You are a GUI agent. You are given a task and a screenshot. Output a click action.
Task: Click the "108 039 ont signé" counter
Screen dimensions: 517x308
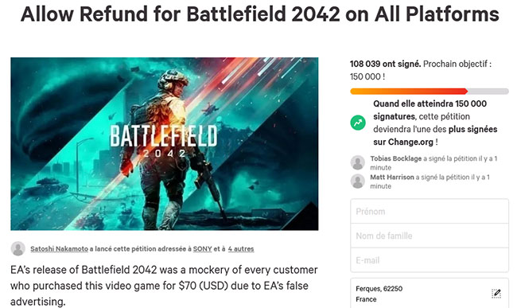coord(385,64)
